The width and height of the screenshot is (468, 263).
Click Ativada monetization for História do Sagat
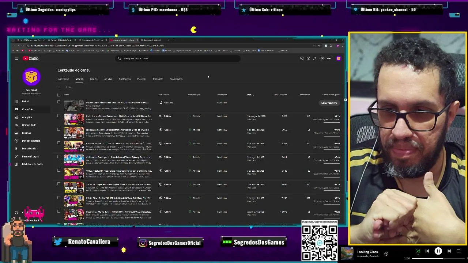coord(195,130)
